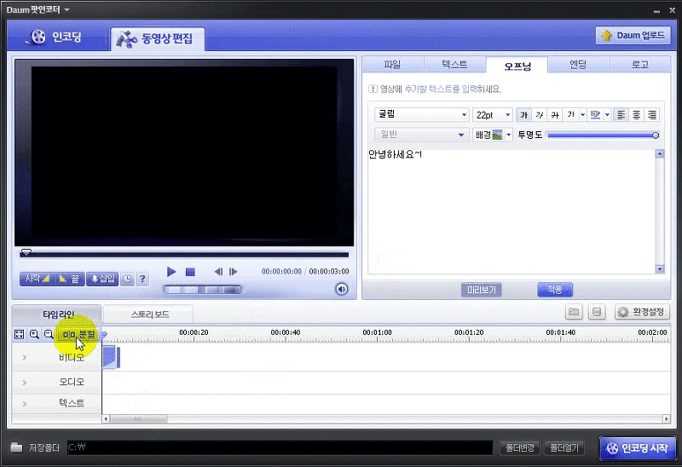Open 환경설정 settings
682x467 pixels.
pyautogui.click(x=642, y=312)
